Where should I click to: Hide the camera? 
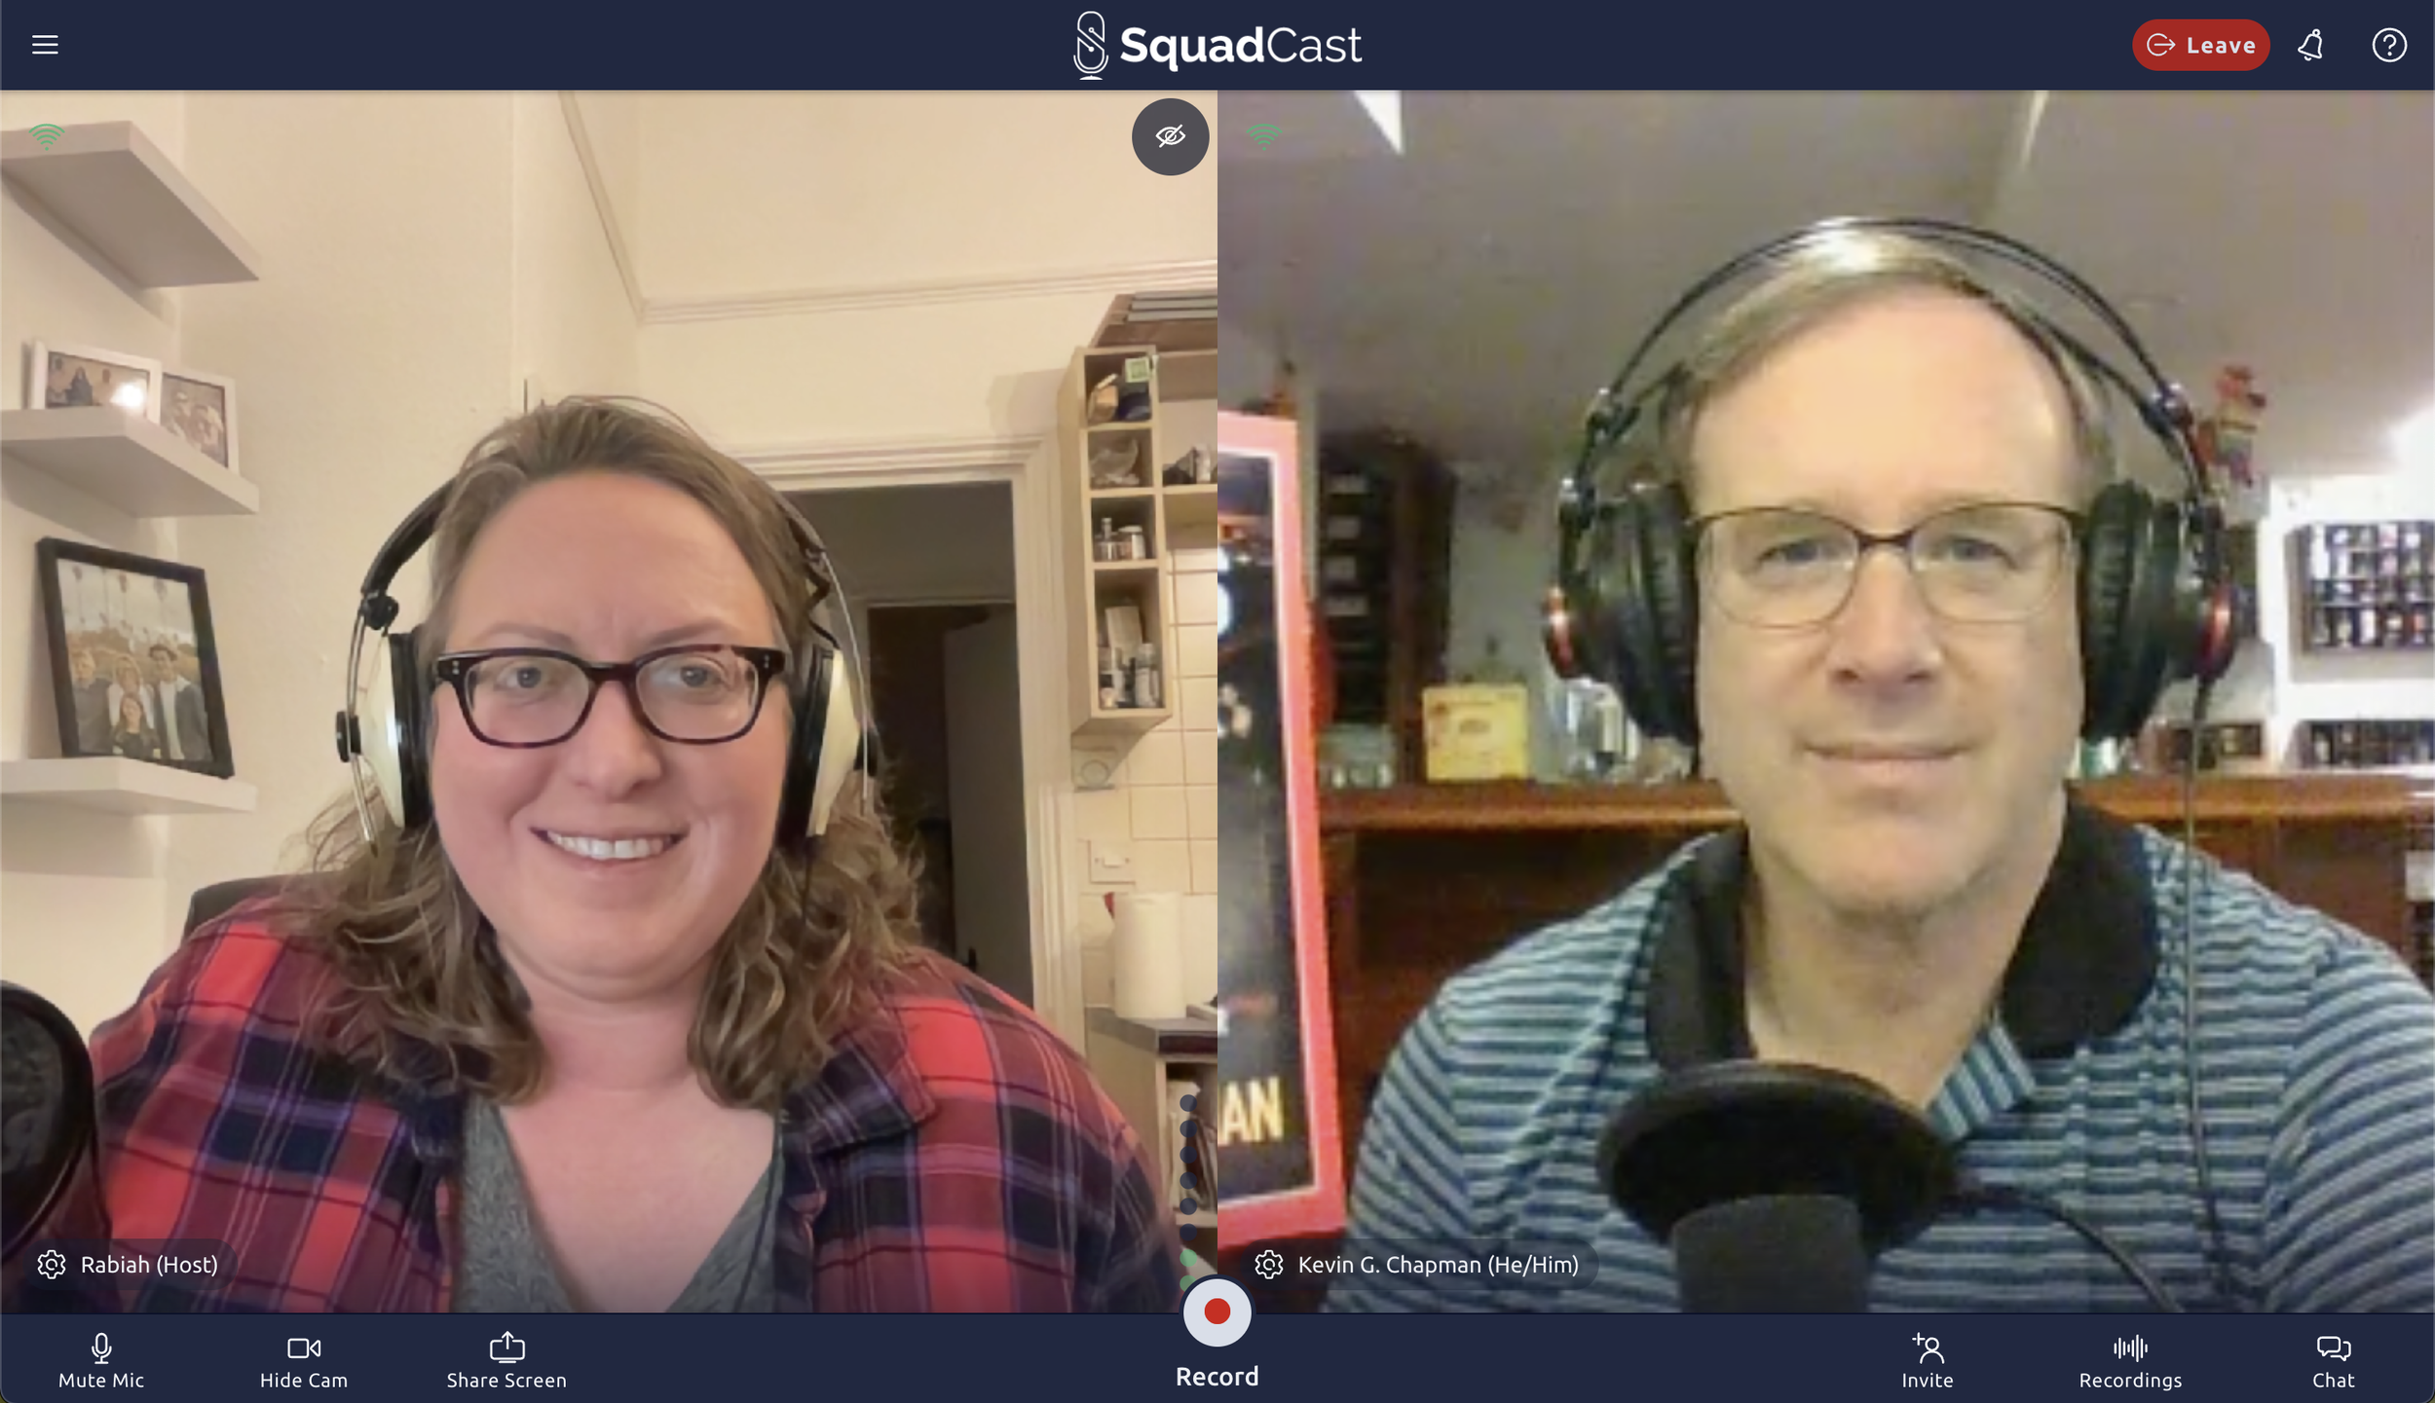pyautogui.click(x=304, y=1359)
